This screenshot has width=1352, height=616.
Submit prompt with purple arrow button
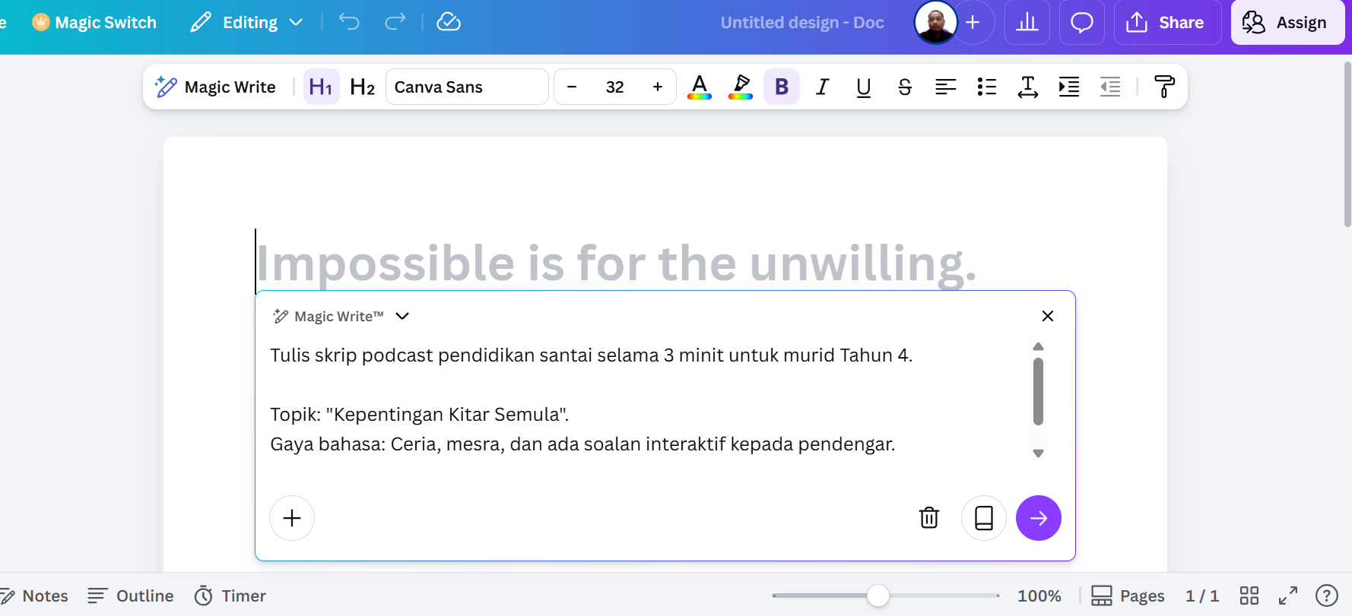click(x=1038, y=518)
